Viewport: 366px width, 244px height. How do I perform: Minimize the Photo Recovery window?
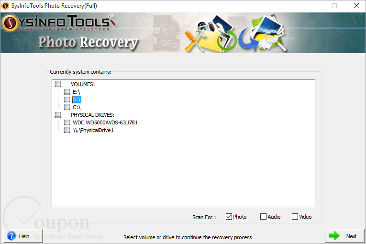[313, 6]
